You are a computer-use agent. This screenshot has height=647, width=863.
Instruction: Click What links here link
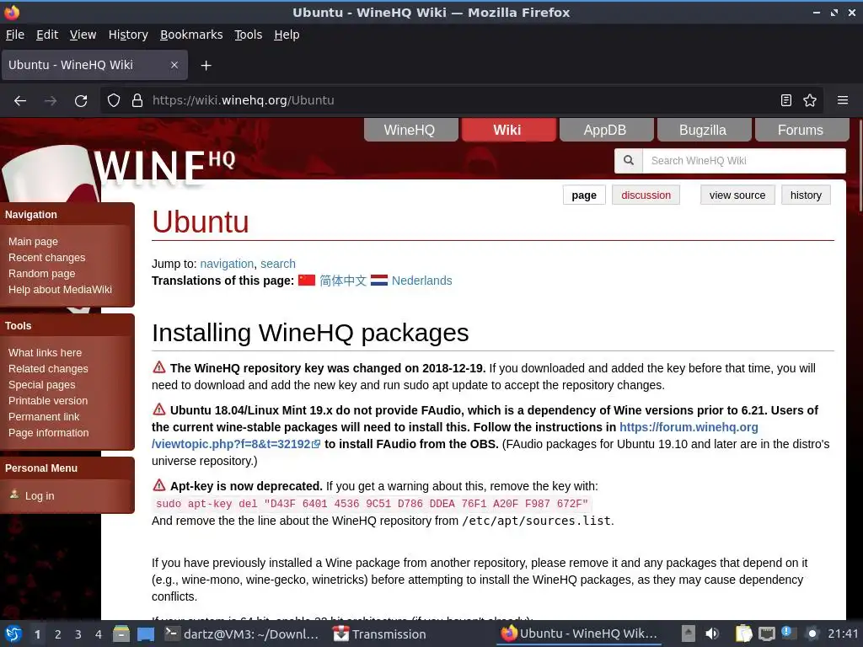tap(46, 353)
